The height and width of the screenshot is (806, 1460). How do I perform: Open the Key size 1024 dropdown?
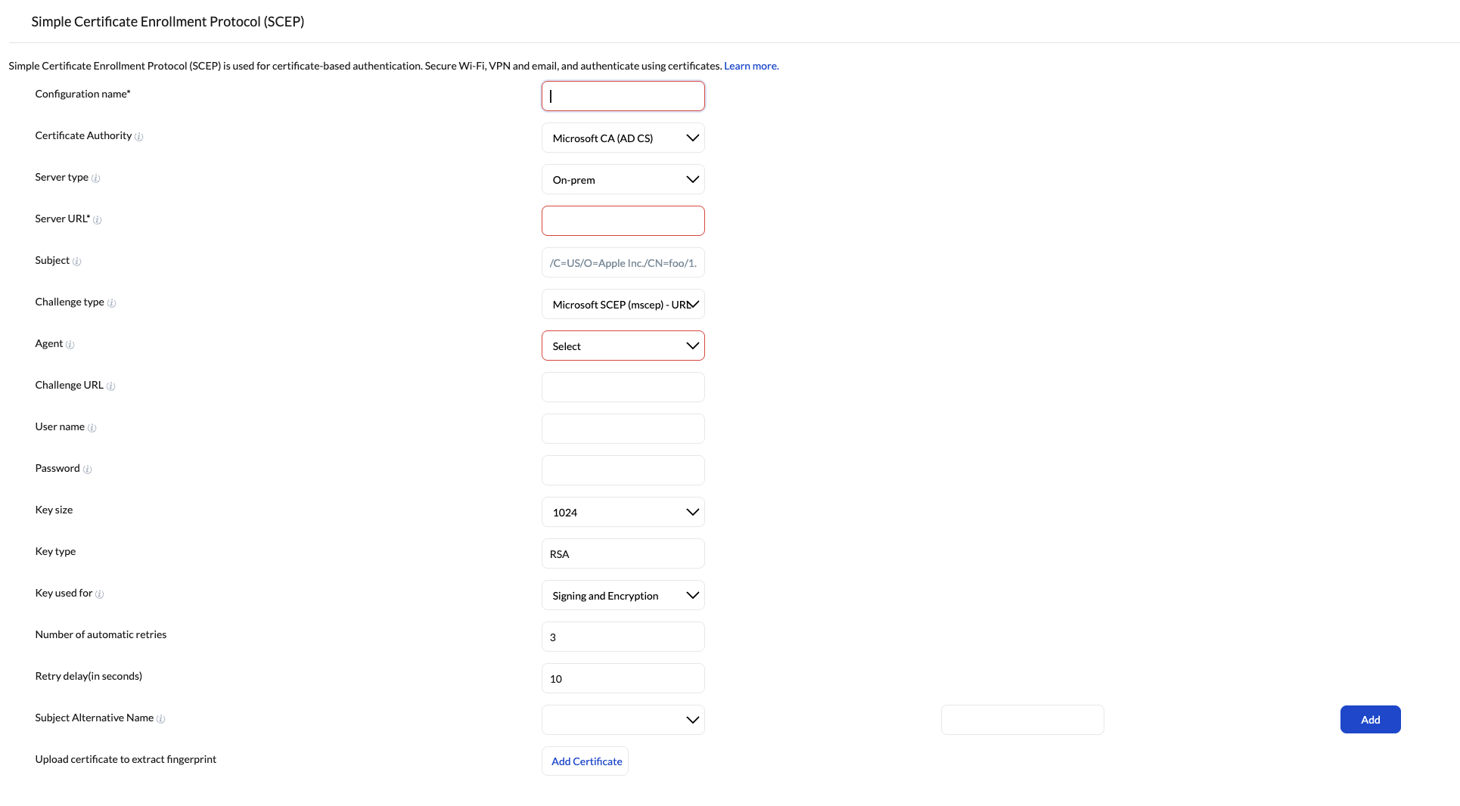tap(623, 512)
